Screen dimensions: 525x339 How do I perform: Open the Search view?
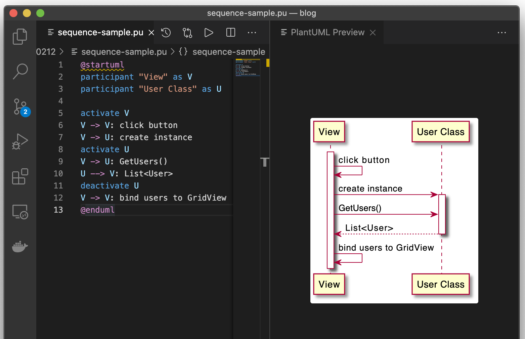point(20,71)
